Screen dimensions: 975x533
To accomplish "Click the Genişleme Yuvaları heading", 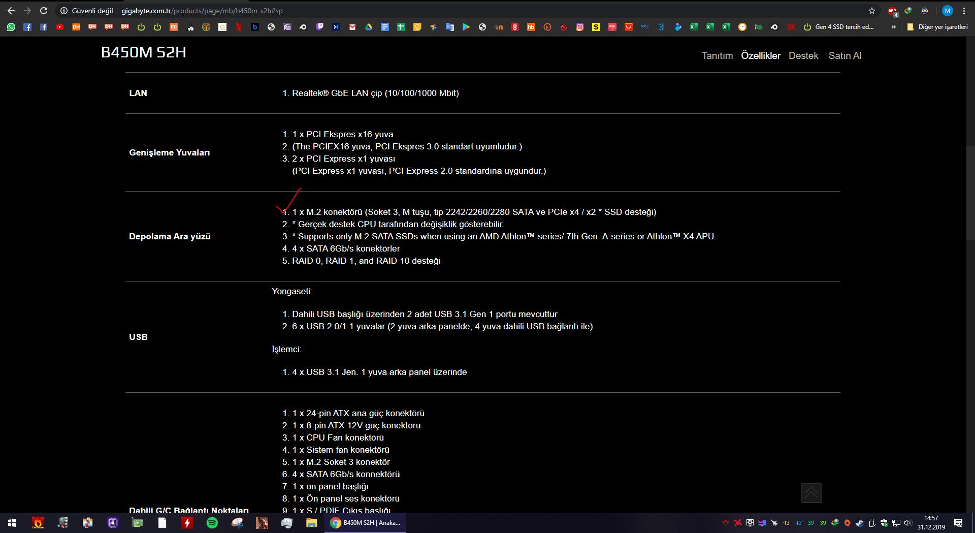I will [x=169, y=153].
